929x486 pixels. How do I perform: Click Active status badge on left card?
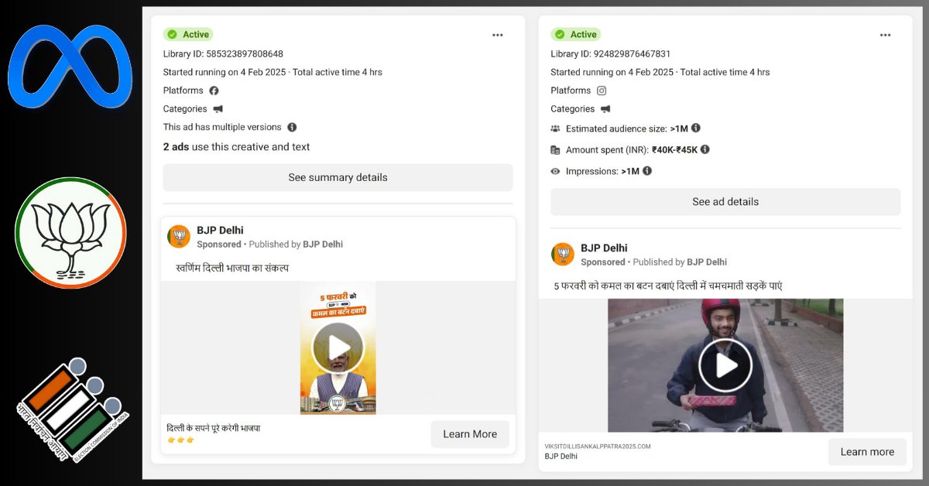(x=188, y=34)
